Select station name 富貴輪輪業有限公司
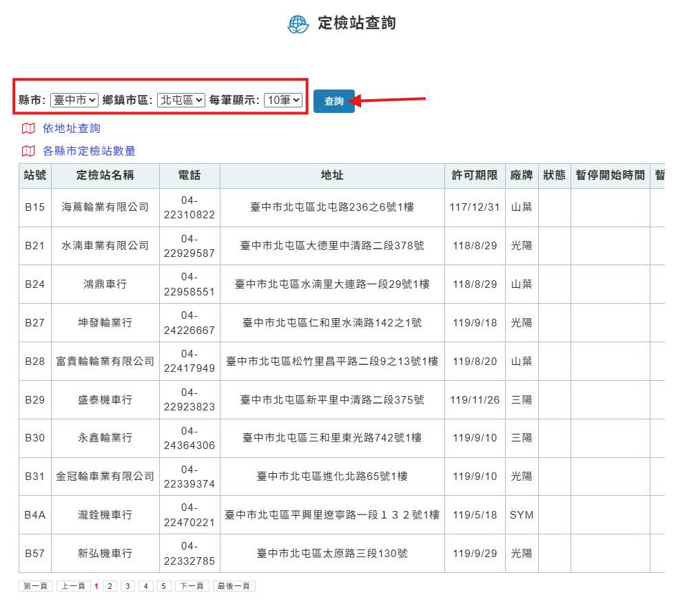 105,362
